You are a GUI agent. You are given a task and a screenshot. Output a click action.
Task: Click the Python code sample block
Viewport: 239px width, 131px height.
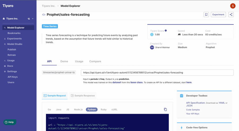pos(107,122)
